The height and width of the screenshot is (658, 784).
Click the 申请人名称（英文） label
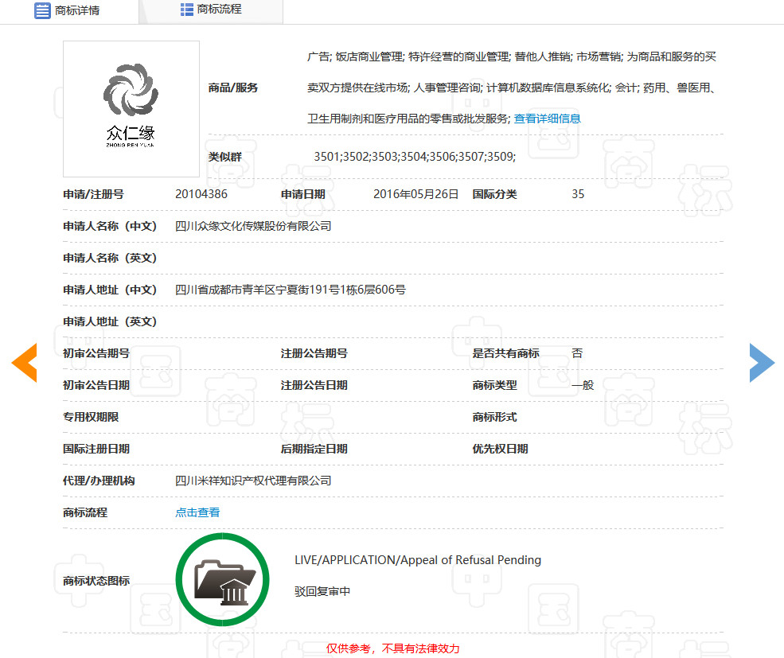(110, 258)
